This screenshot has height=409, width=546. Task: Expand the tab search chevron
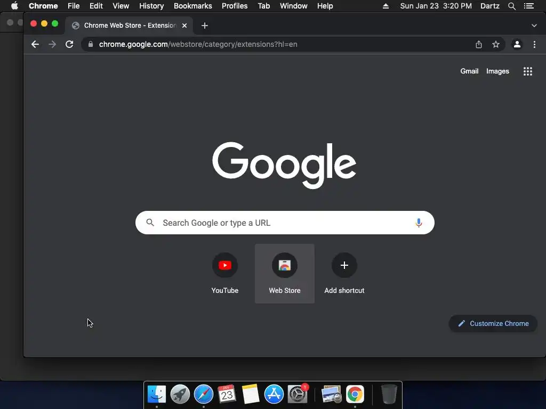(x=534, y=26)
